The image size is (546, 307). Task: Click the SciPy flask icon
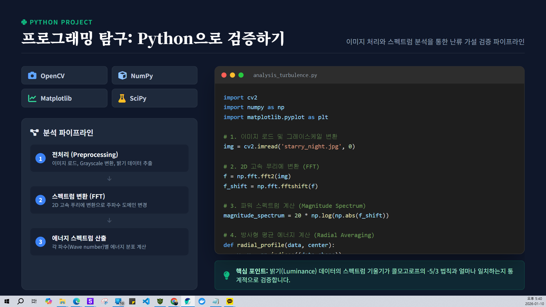click(122, 98)
